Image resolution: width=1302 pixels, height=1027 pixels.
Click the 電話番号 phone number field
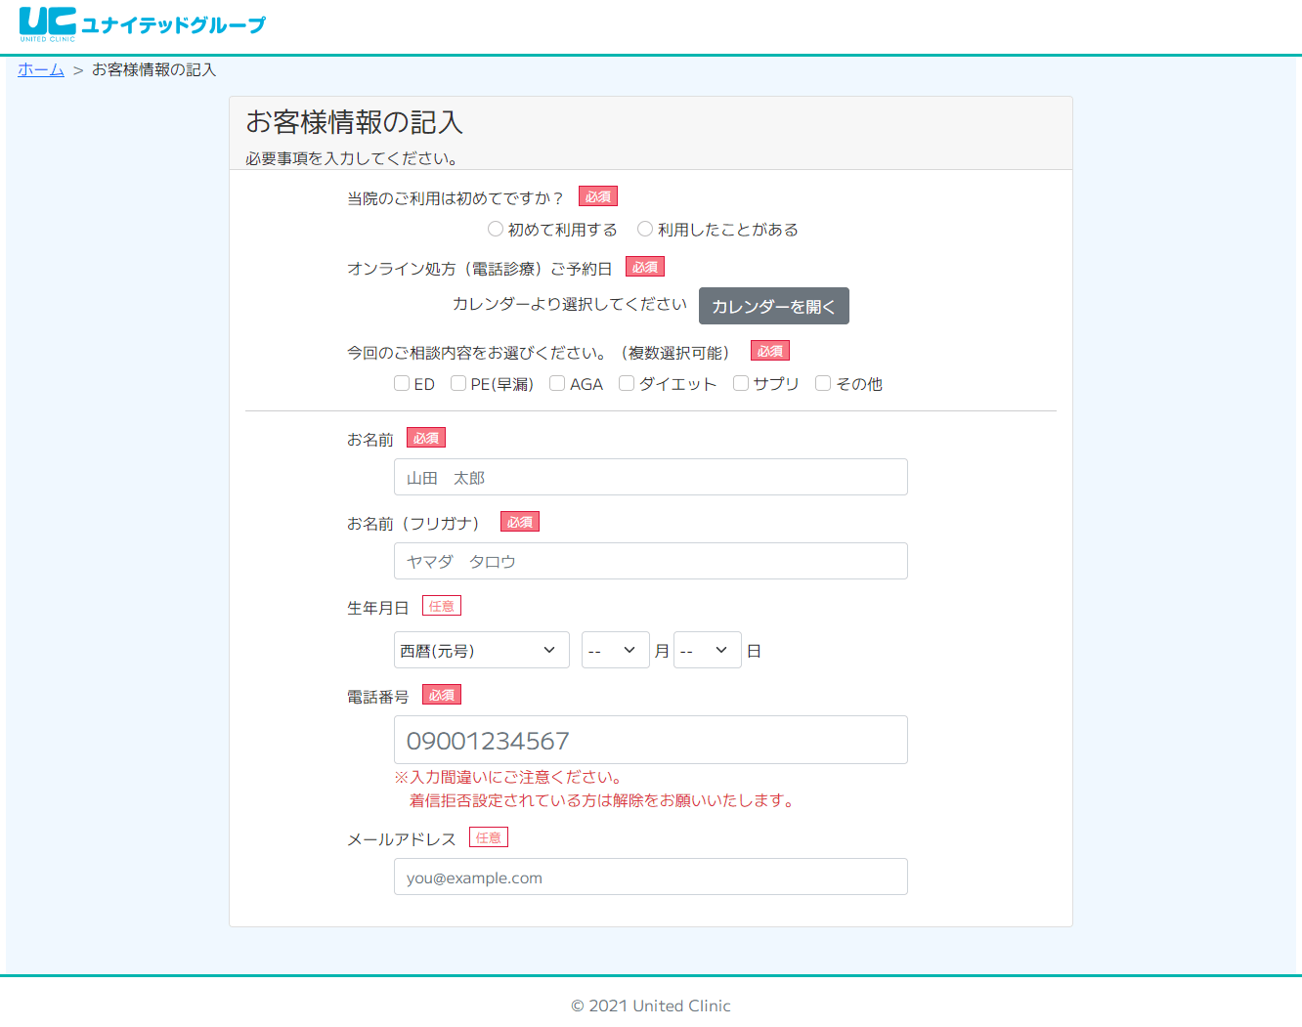click(x=650, y=740)
